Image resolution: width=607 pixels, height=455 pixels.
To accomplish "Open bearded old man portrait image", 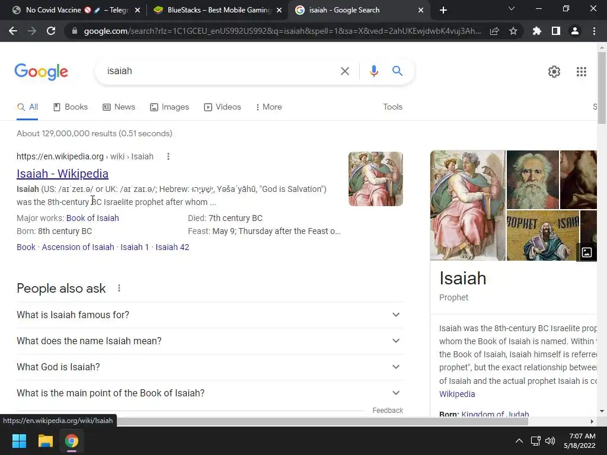I will click(533, 180).
